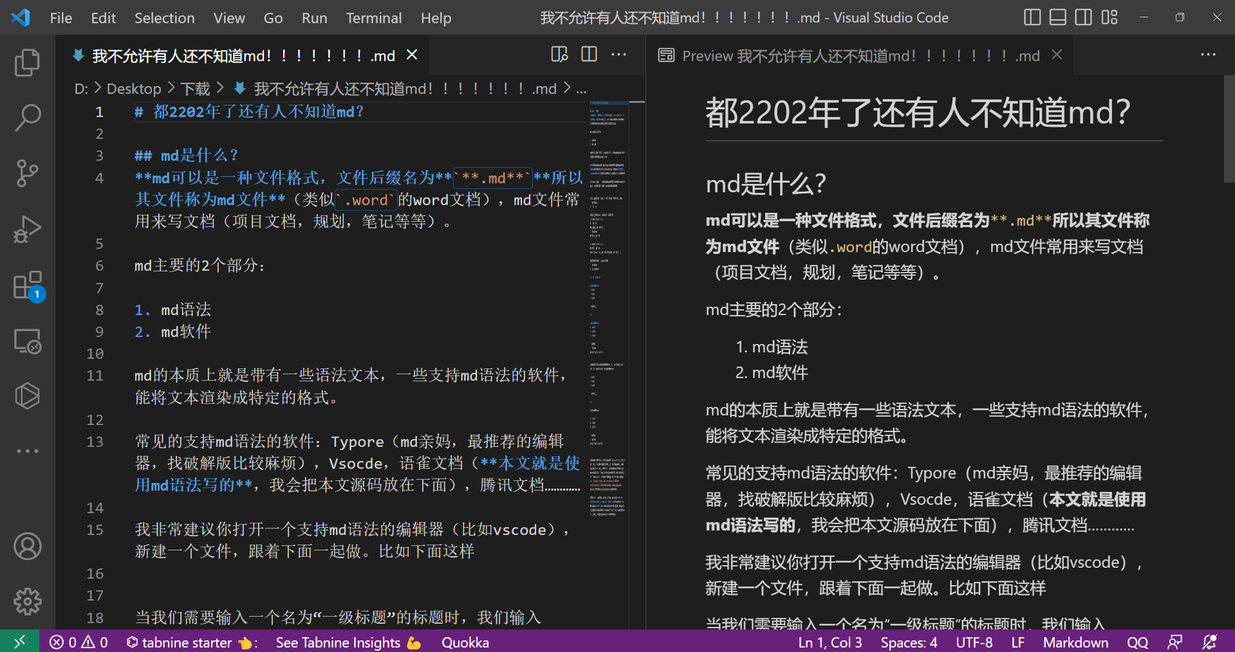Open the Notifications bell in status bar
The height and width of the screenshot is (652, 1235).
pyautogui.click(x=1209, y=642)
